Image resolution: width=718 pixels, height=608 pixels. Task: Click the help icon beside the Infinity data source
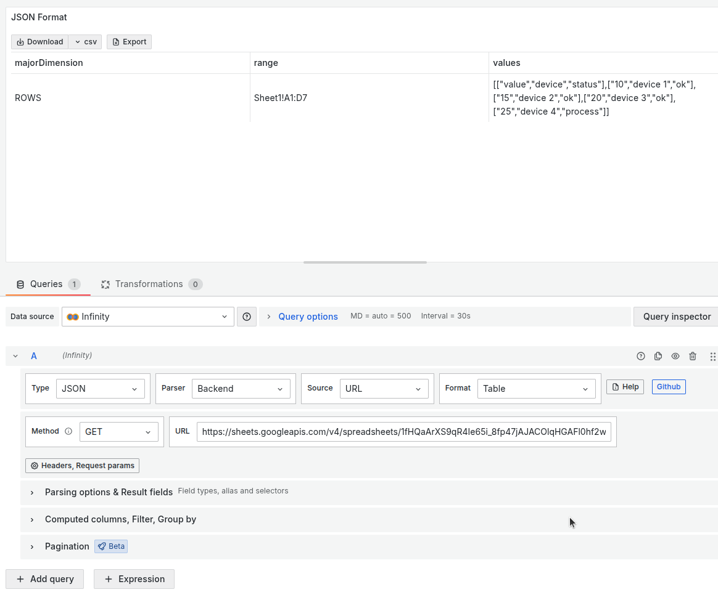[246, 316]
